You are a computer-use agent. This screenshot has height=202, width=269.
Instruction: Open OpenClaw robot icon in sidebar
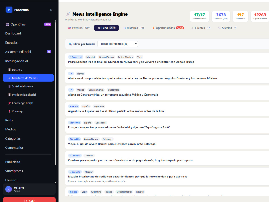7,24
